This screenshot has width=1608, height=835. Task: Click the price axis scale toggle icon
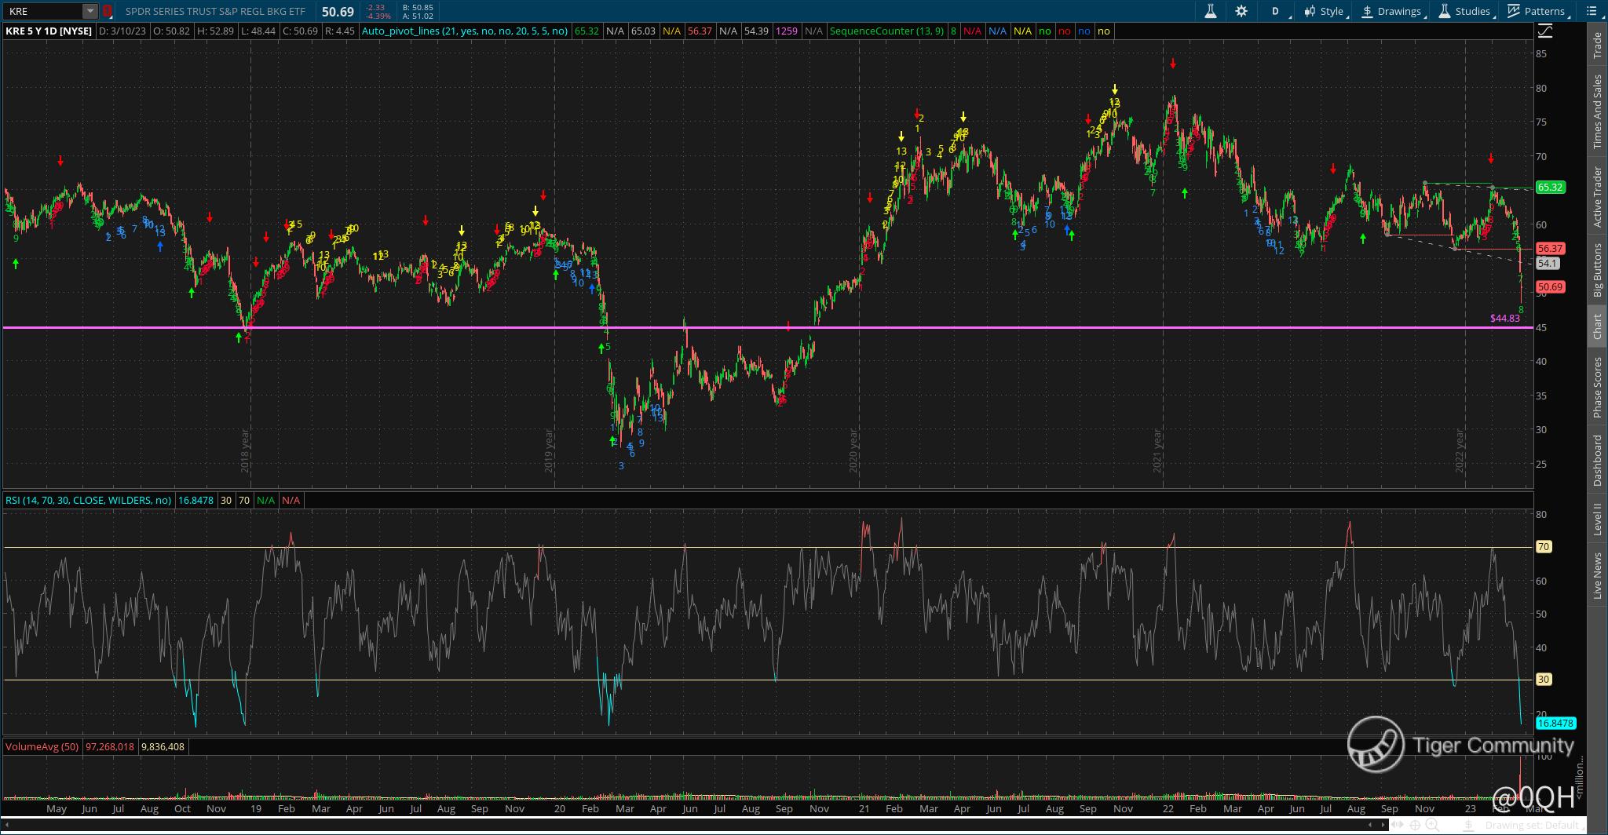tap(1544, 31)
